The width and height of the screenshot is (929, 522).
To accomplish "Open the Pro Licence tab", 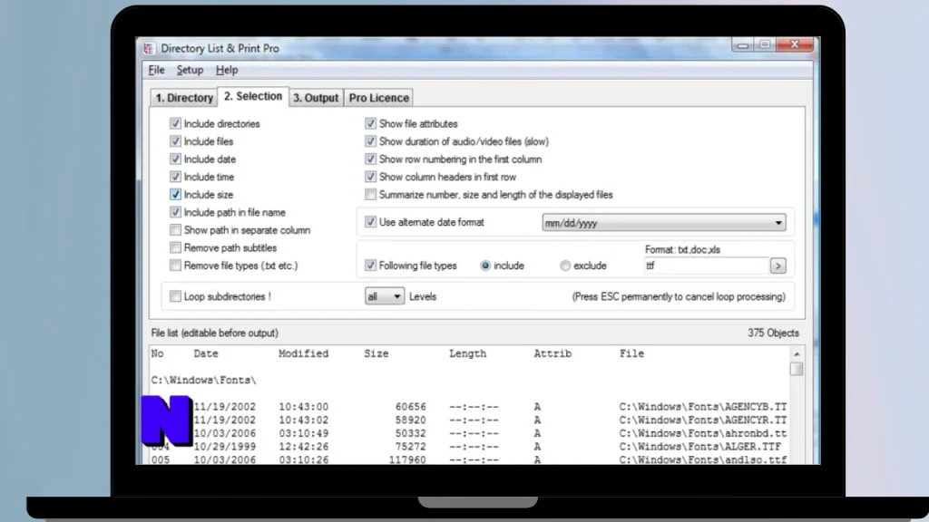I will click(x=378, y=98).
